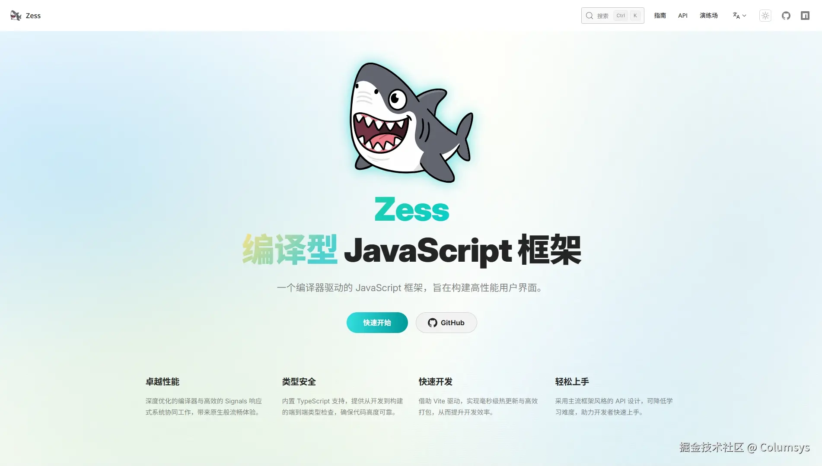Click the 文A translations icon

(736, 16)
